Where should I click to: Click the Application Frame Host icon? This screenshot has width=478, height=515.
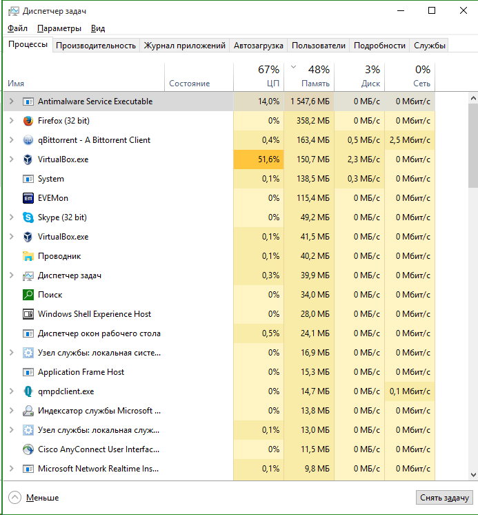[28, 372]
